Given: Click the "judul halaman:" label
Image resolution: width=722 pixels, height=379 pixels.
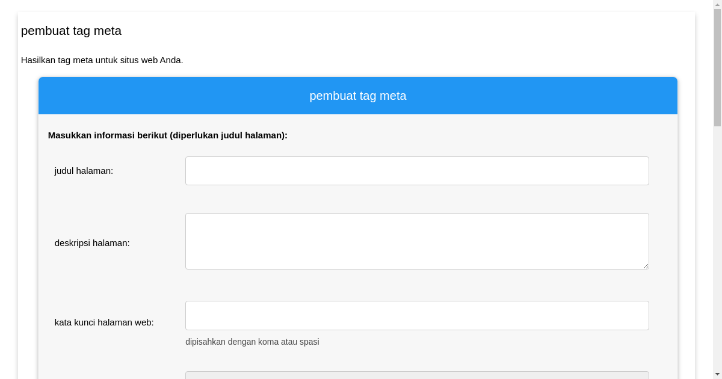Looking at the screenshot, I should tap(84, 171).
